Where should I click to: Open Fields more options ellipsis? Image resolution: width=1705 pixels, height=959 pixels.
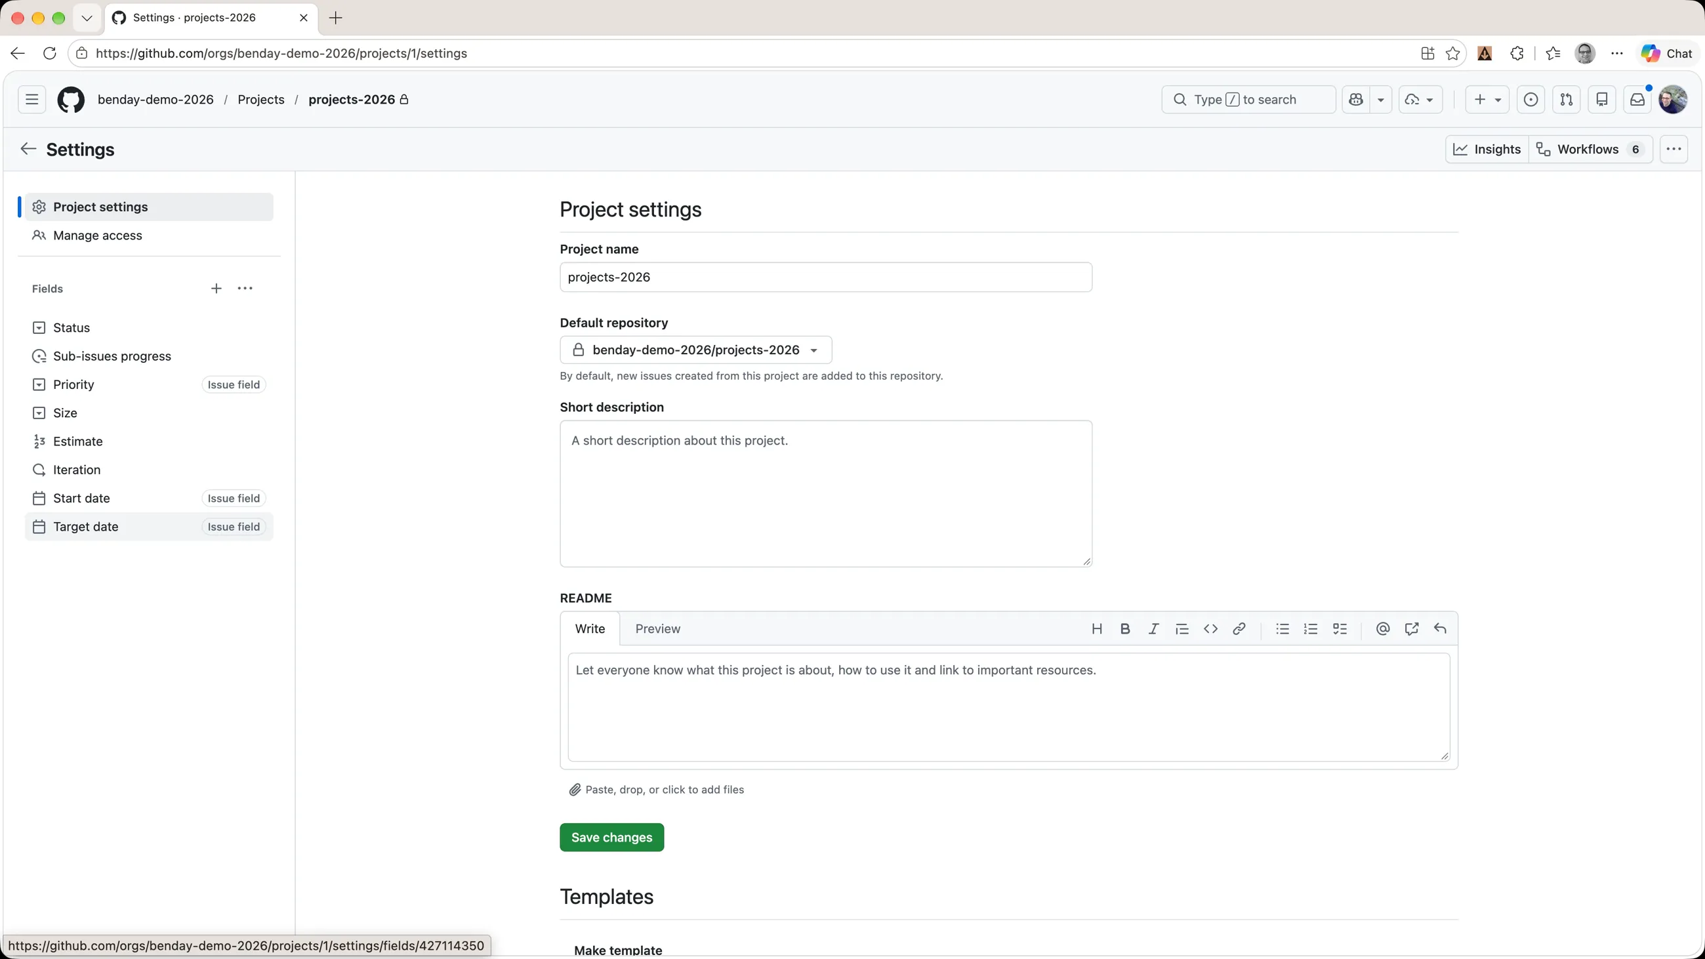245,289
